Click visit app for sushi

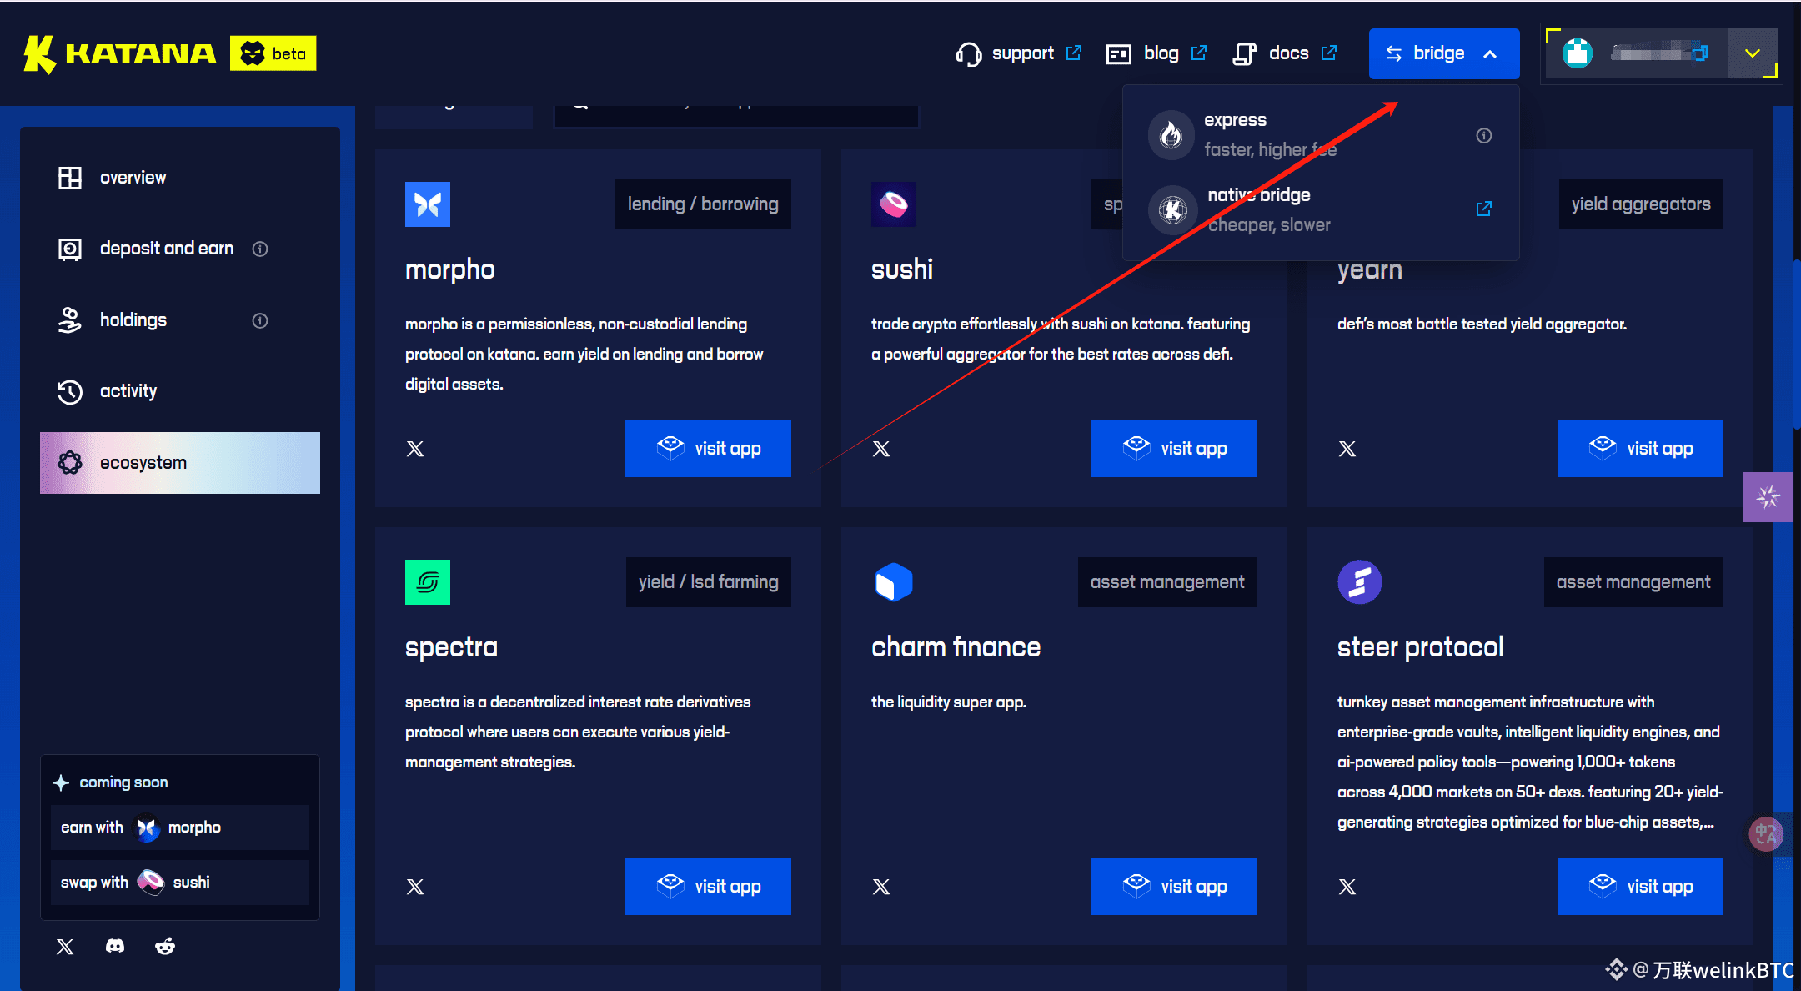[x=1174, y=449]
